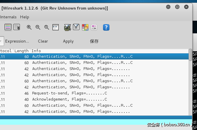Open the blue Help question icon
This screenshot has height=130, width=197.
[x=106, y=27]
